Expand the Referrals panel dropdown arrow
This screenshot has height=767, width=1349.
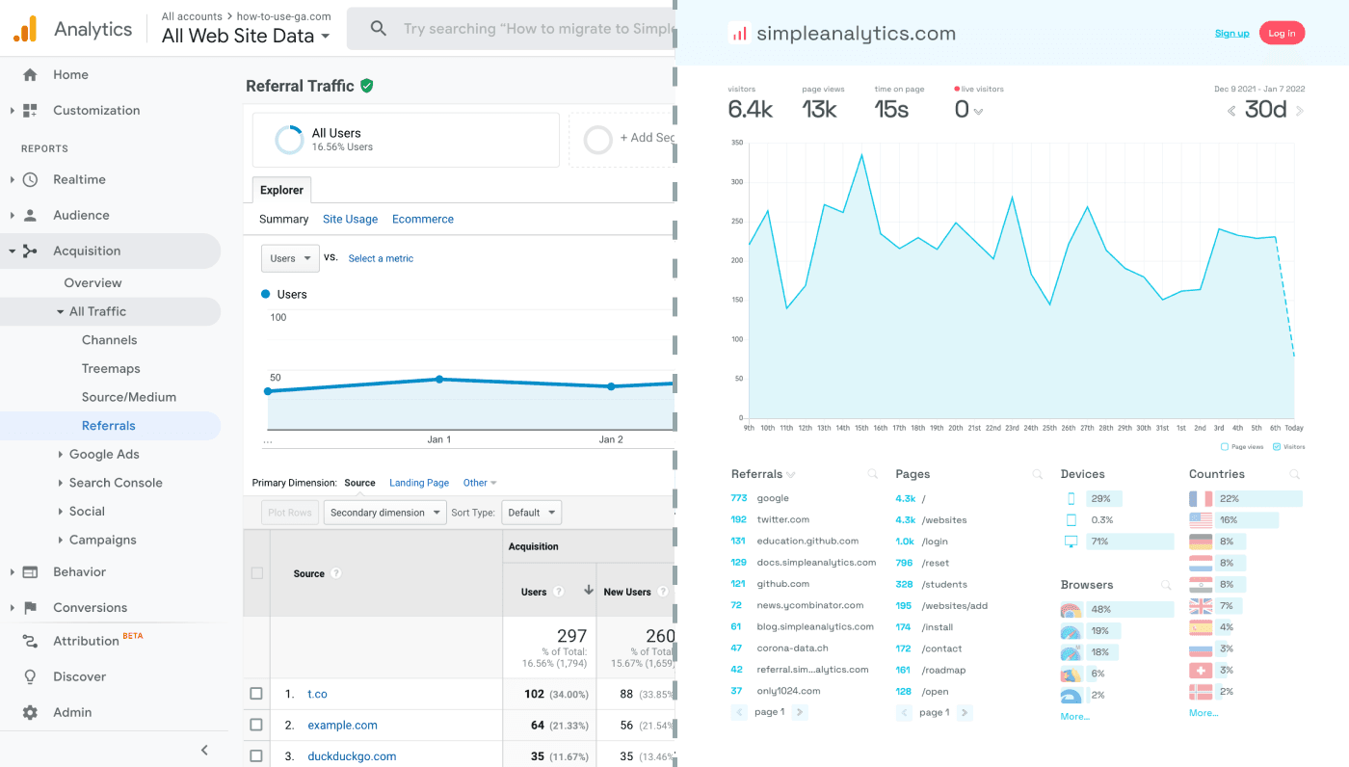pos(792,474)
